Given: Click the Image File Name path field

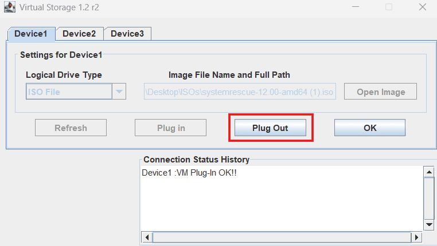Looking at the screenshot, I should pos(240,92).
